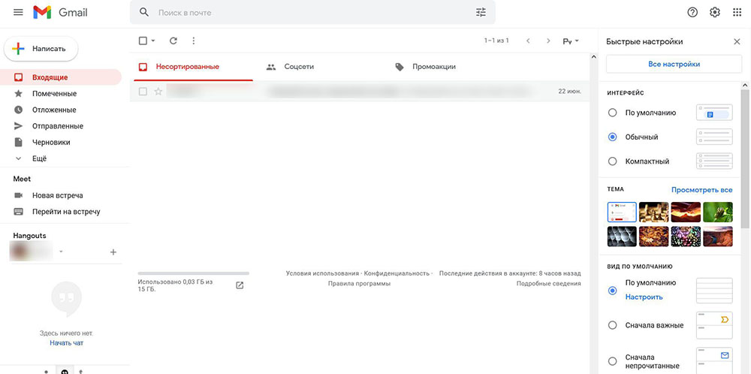The width and height of the screenshot is (751, 374).
Task: Click the search magnifier icon
Action: (144, 13)
